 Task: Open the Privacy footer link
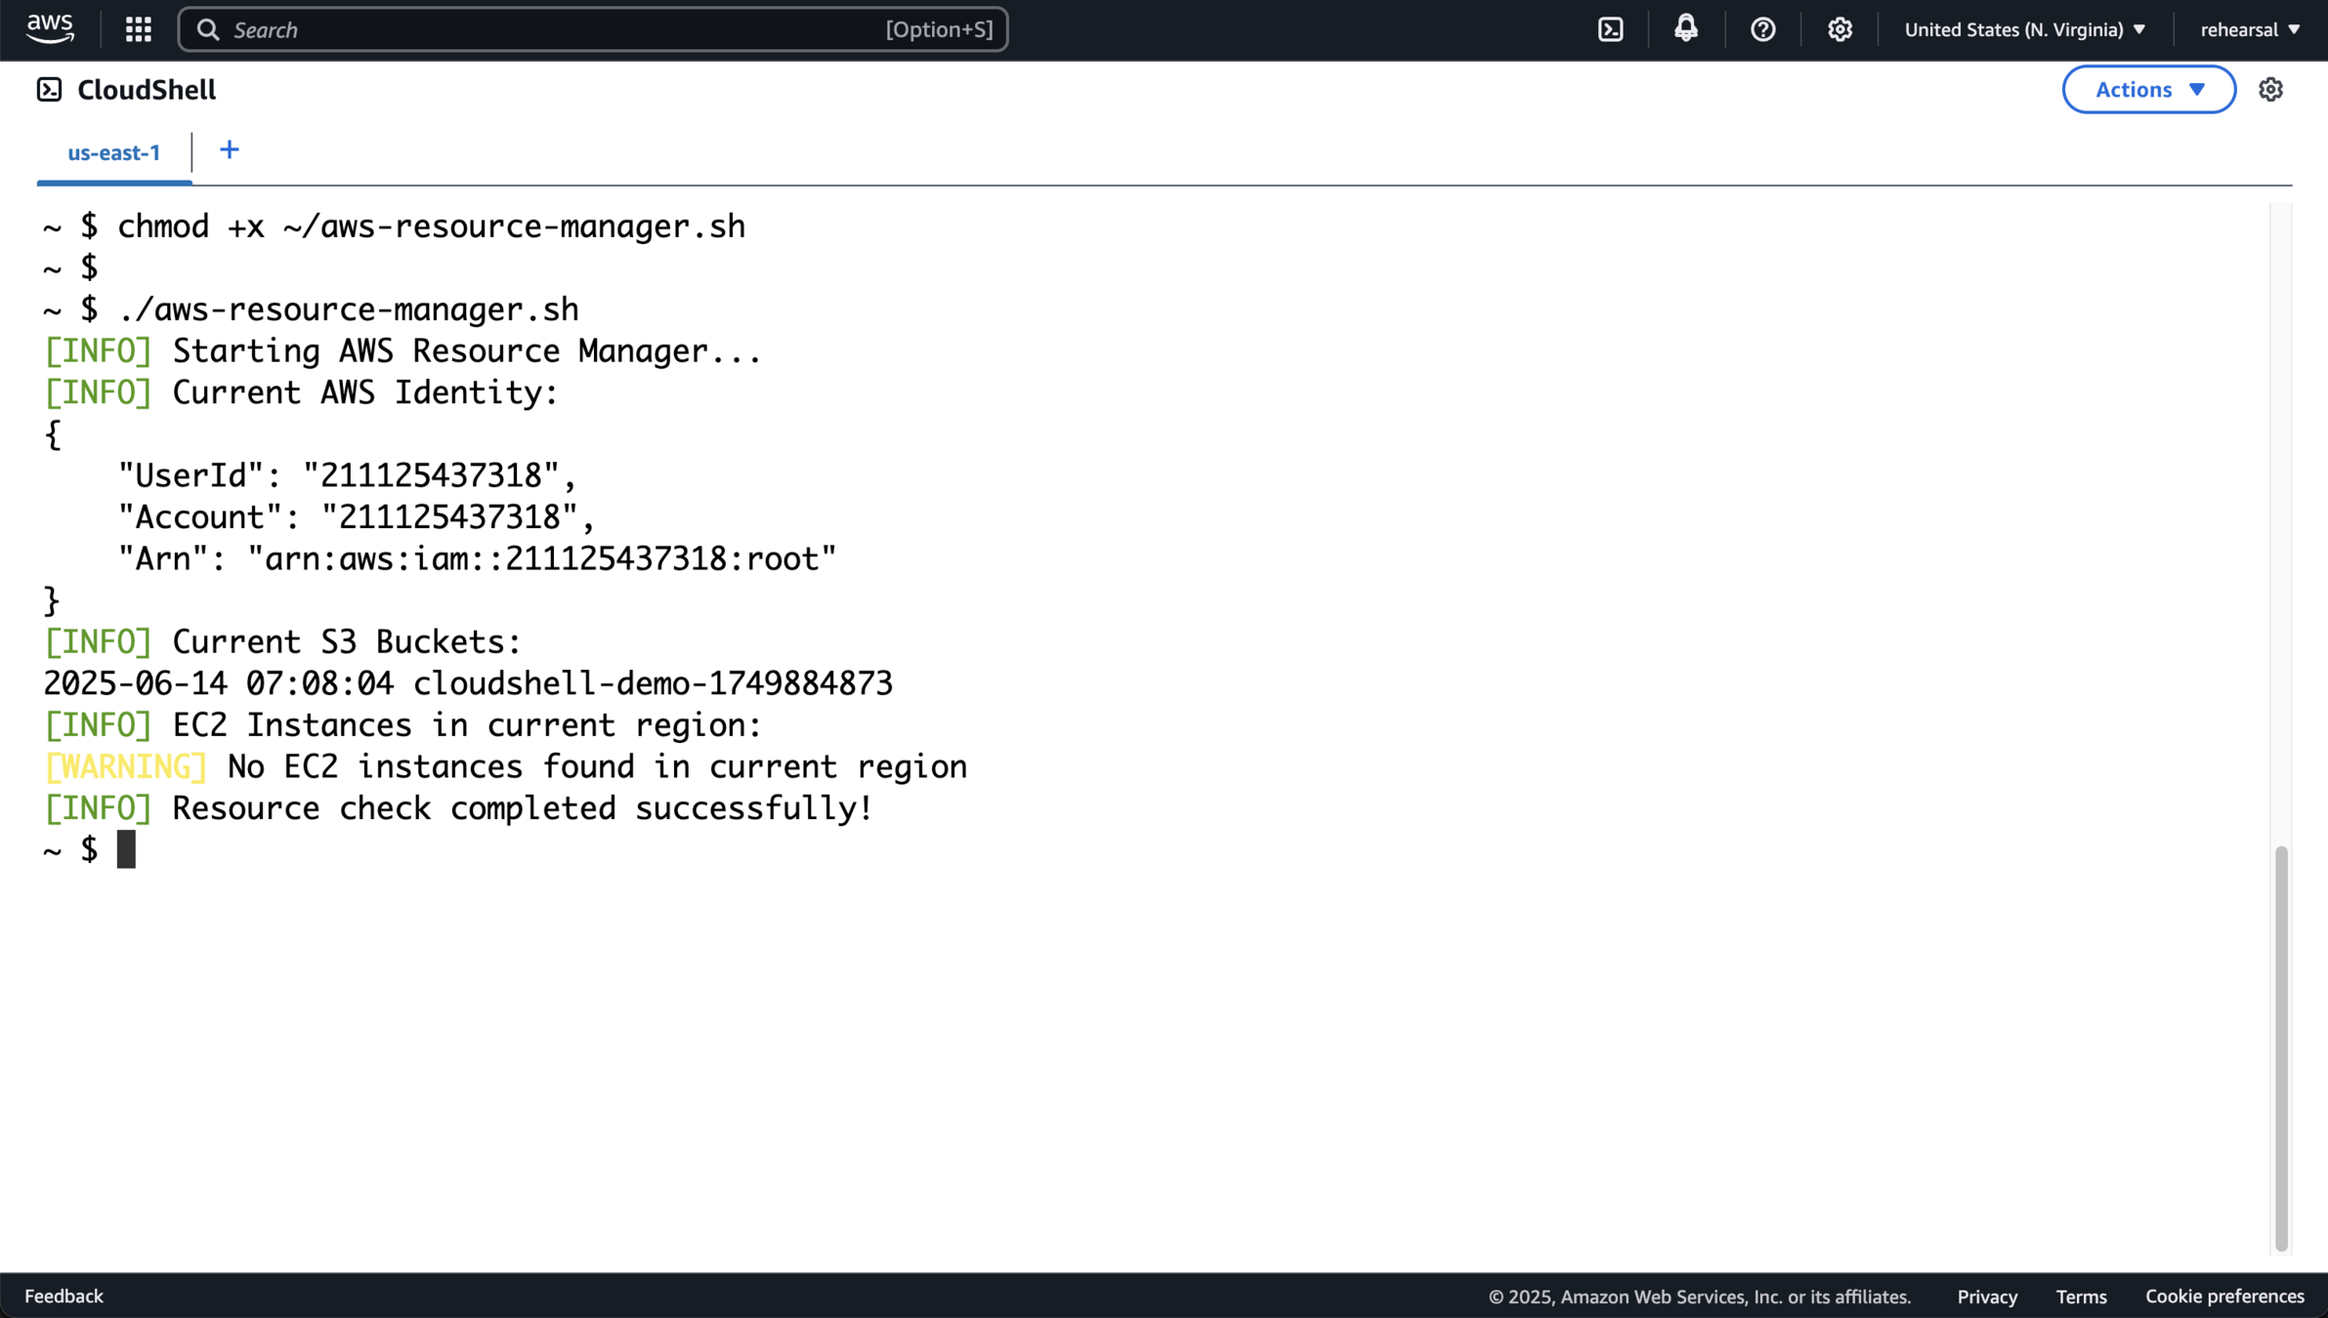coord(1986,1297)
